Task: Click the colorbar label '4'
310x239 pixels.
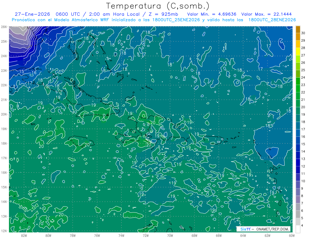Action: pos(303,226)
